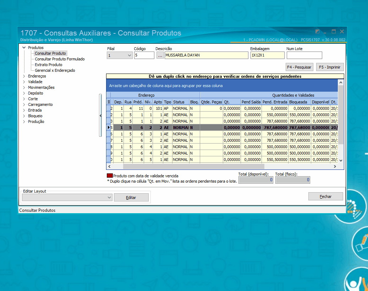Expand the Endereços tree node
368x291 pixels.
24,76
